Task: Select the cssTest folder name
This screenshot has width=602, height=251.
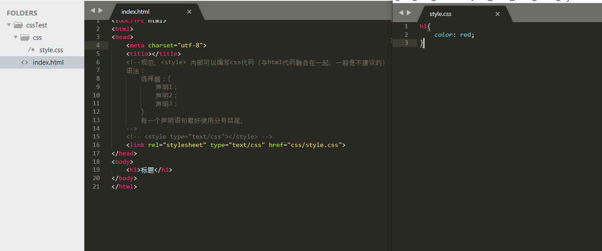Action: pos(37,25)
